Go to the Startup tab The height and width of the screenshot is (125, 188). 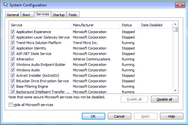click(x=59, y=15)
